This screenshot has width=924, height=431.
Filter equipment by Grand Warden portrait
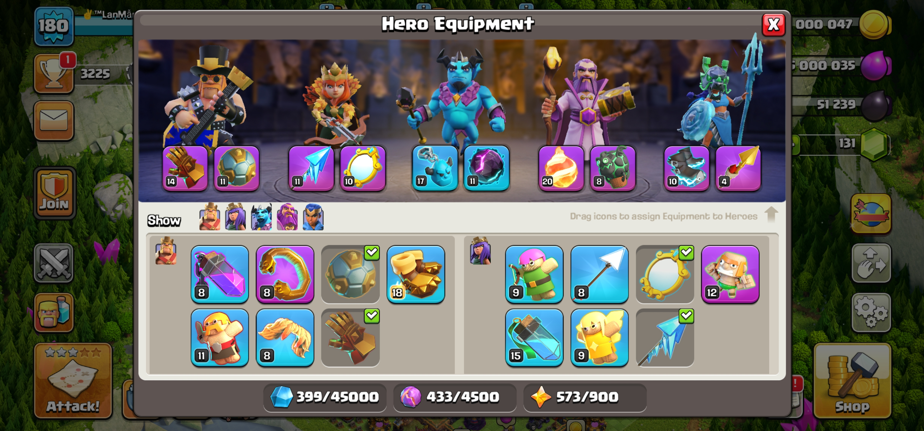pyautogui.click(x=287, y=216)
